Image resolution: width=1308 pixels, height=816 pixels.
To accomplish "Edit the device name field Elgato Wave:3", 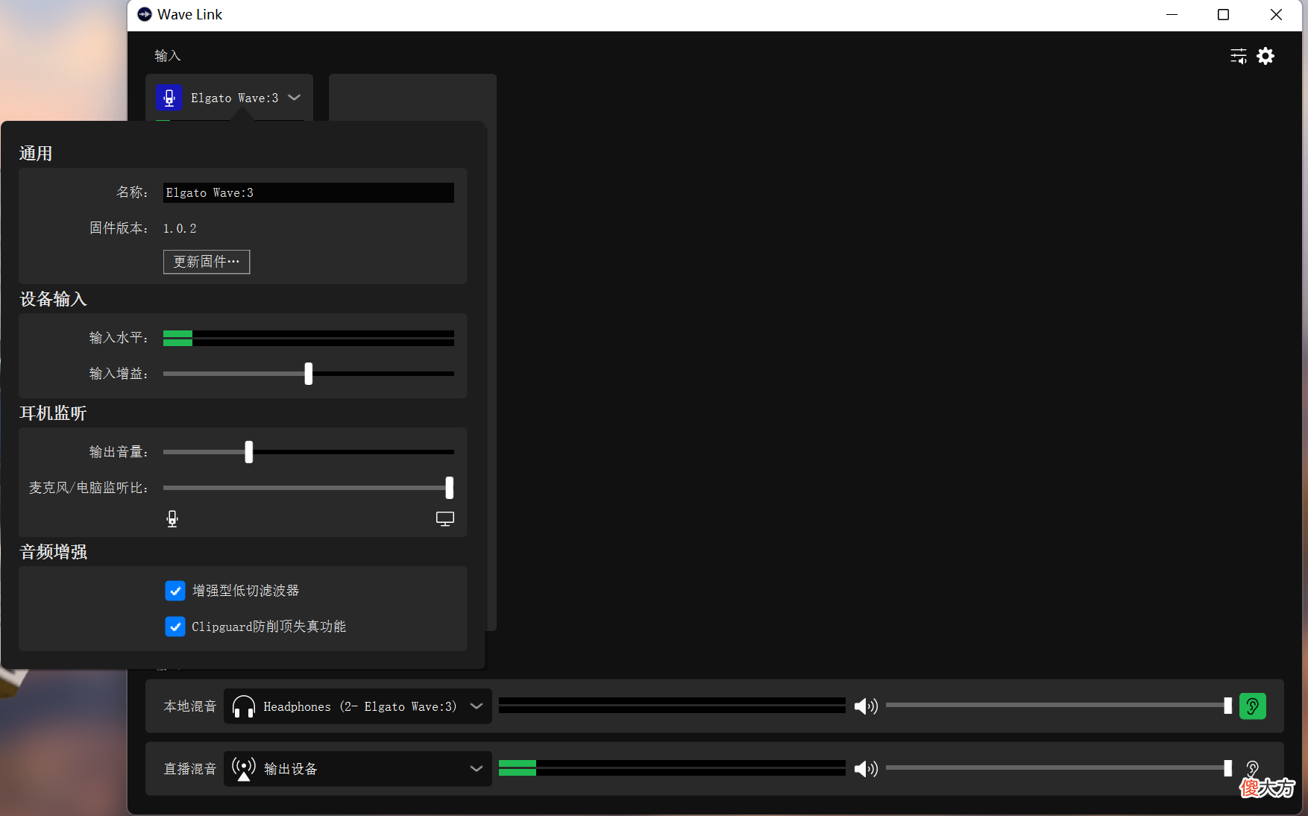I will point(308,192).
